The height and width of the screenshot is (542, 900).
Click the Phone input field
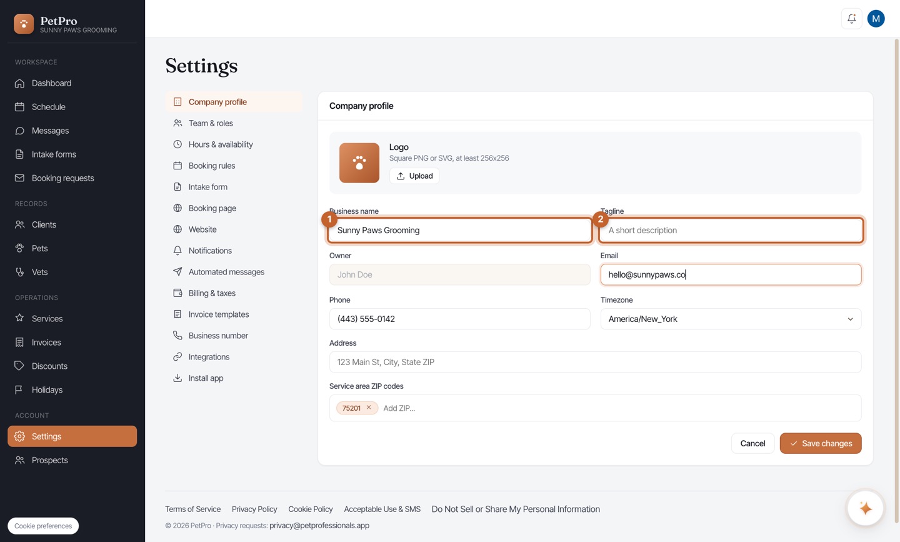pyautogui.click(x=460, y=319)
